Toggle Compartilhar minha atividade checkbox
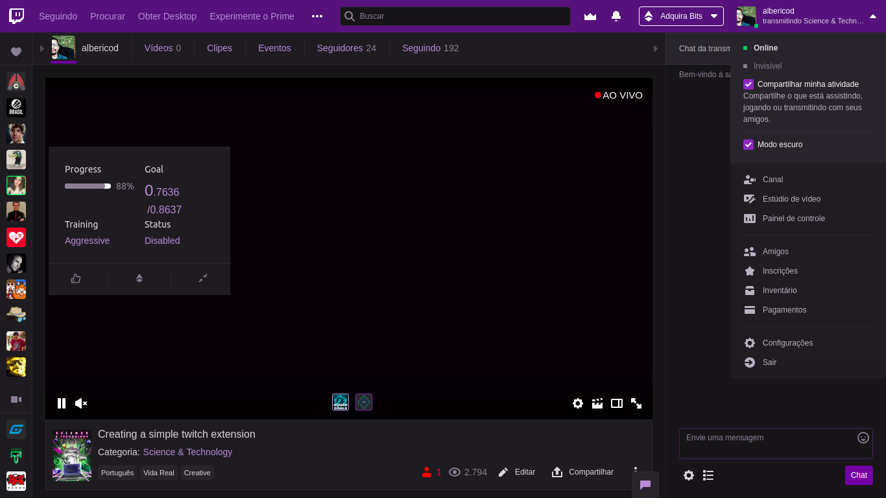This screenshot has width=886, height=498. coord(748,84)
